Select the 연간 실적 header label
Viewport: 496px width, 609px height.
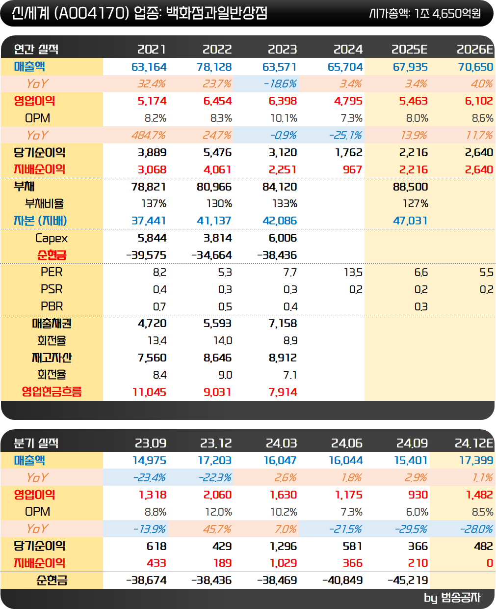click(36, 49)
